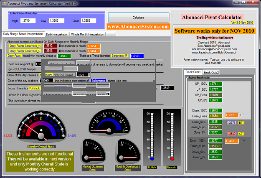Click the yellow ST label
This screenshot has width=261, height=178.
point(241,134)
